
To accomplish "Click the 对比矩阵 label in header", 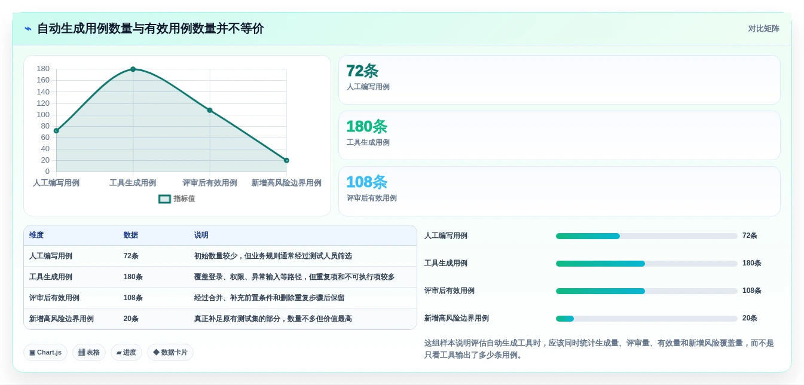I will pos(763,29).
